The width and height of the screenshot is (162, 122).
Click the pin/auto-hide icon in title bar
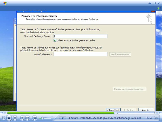click(x=150, y=4)
